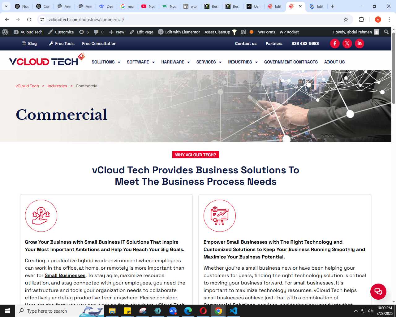Open the comments bubble in admin bar

[99, 32]
